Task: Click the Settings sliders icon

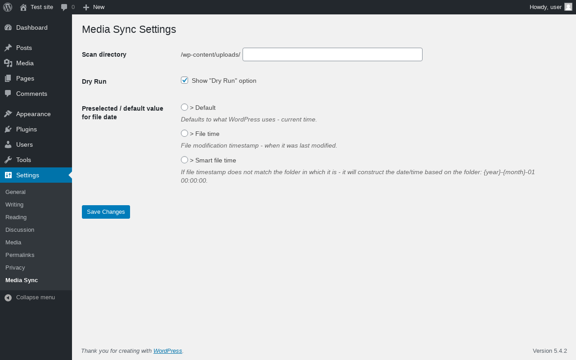Action: tap(8, 175)
